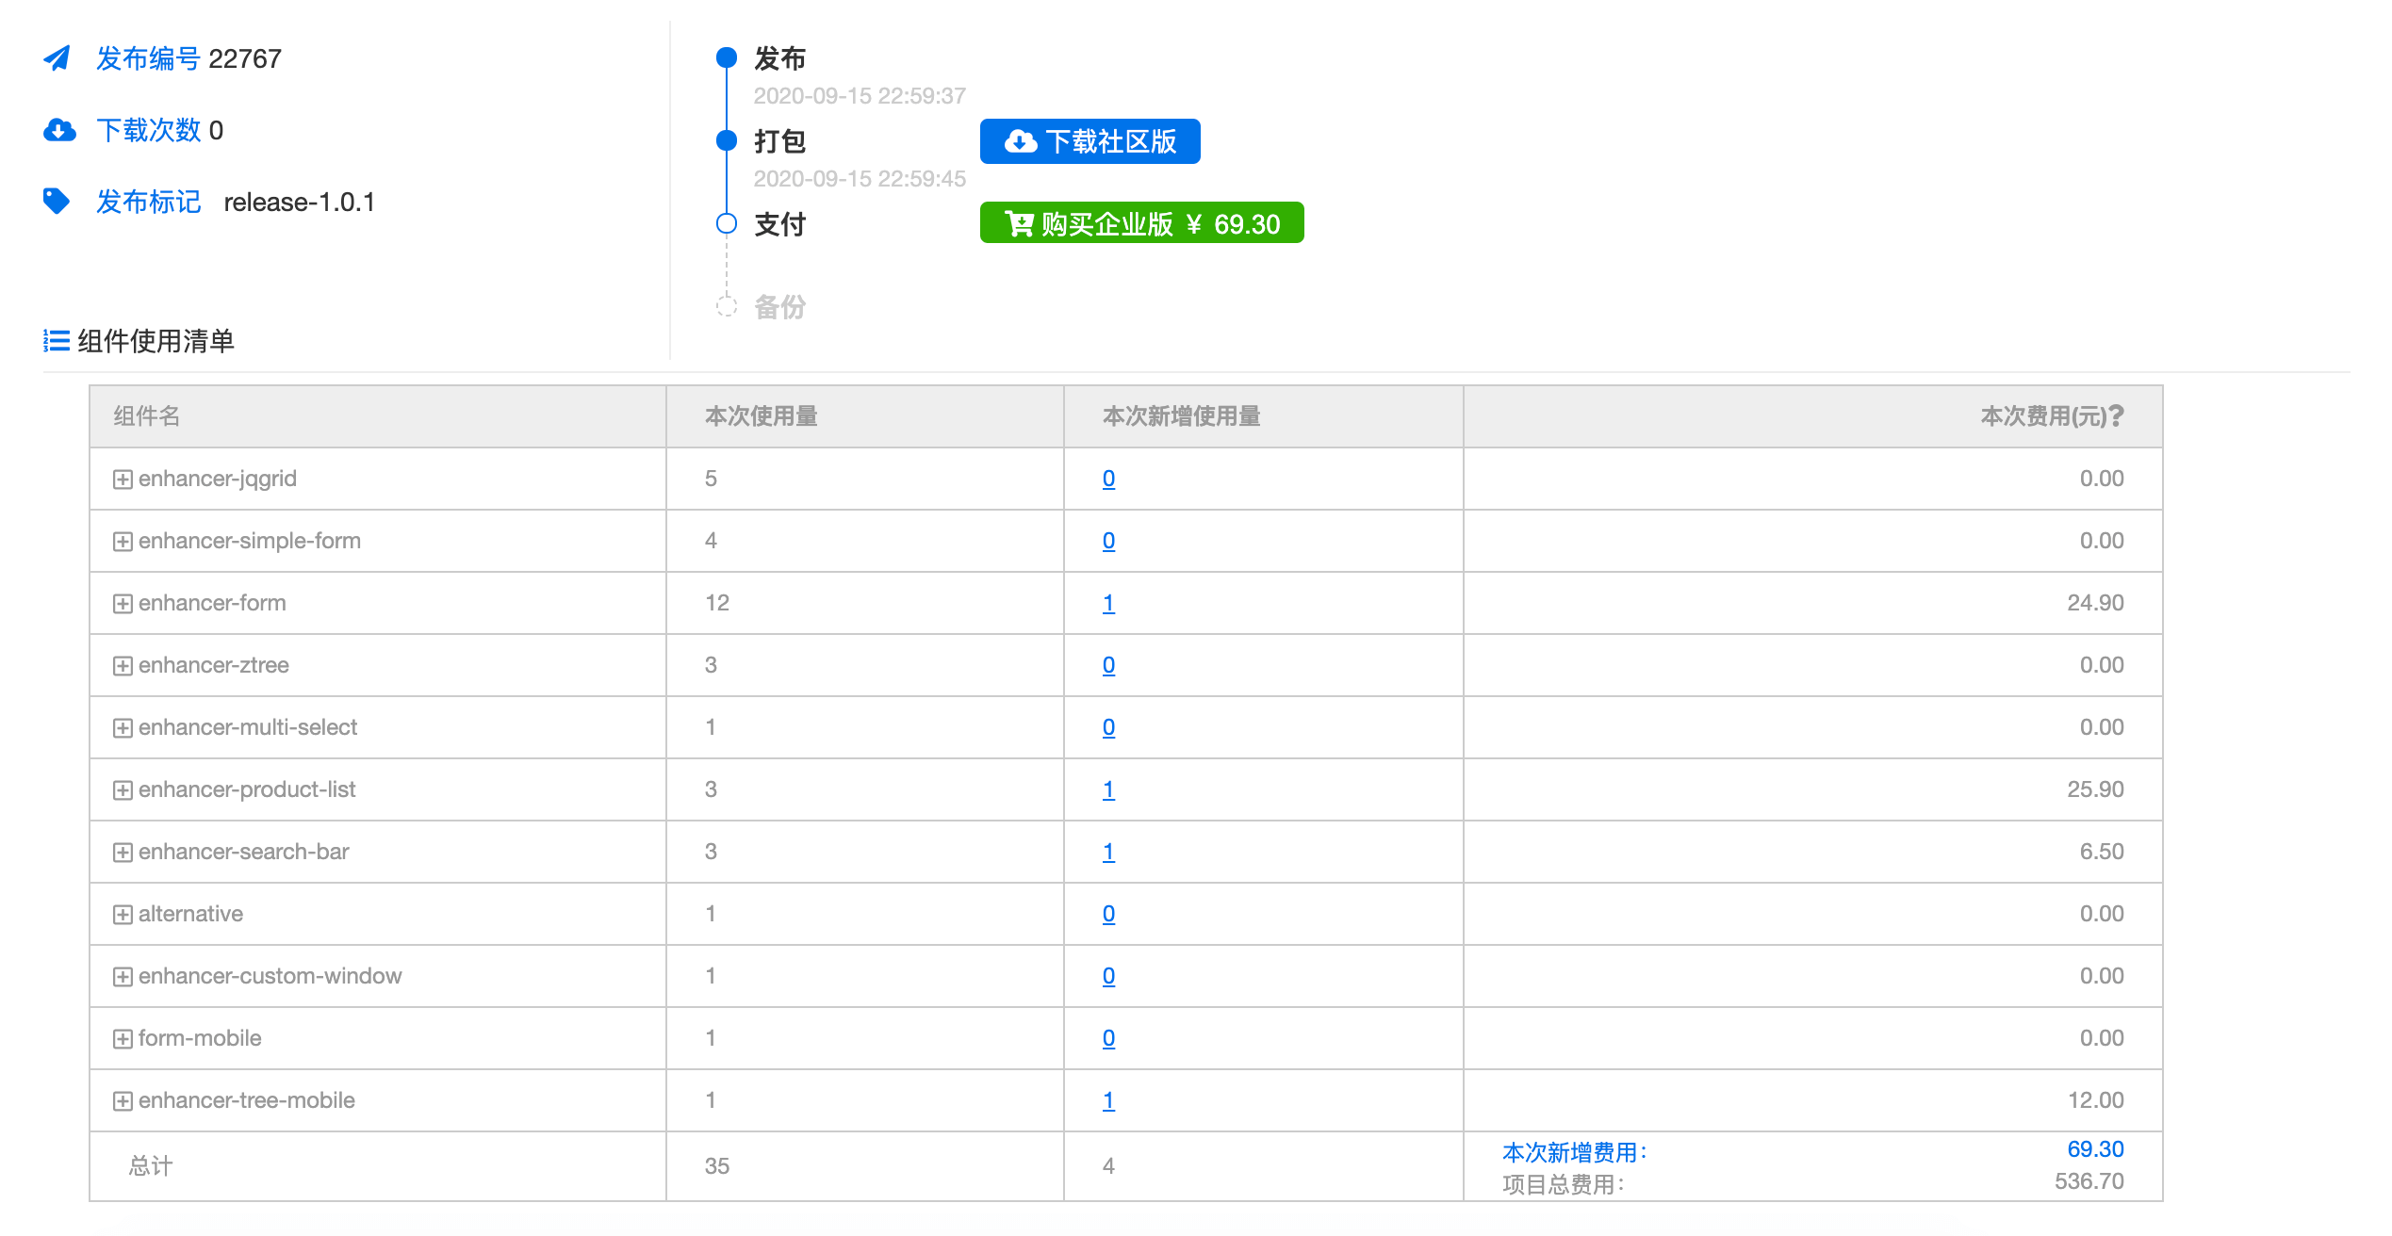Viewport: 2392px width, 1236px height.
Task: Click the 发布 timeline step dot
Action: 726,57
